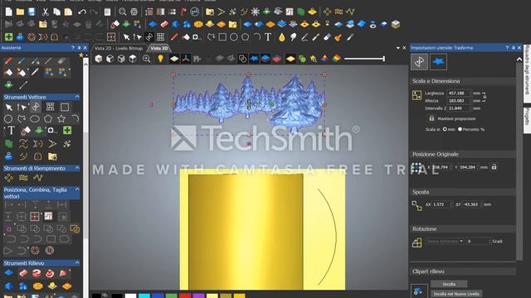This screenshot has width=531, height=298.
Task: Open file with the folder icon
Action: pos(20,12)
